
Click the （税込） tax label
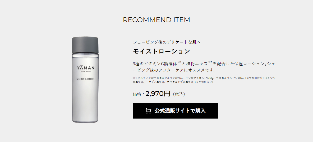[179, 94]
